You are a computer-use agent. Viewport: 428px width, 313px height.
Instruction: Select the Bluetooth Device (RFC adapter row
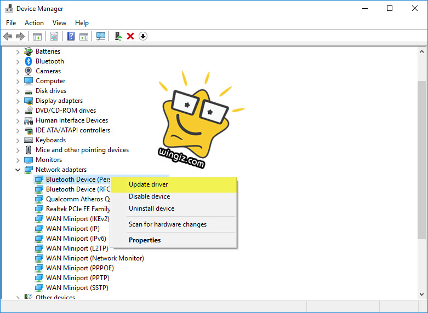coord(78,189)
